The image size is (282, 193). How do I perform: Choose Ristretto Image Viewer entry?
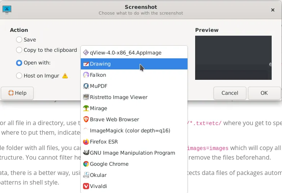tap(134, 97)
